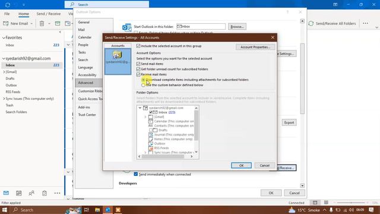Open New Email dropdown arrow
Image resolution: width=380 pixels, height=214 pixels.
tap(31, 24)
